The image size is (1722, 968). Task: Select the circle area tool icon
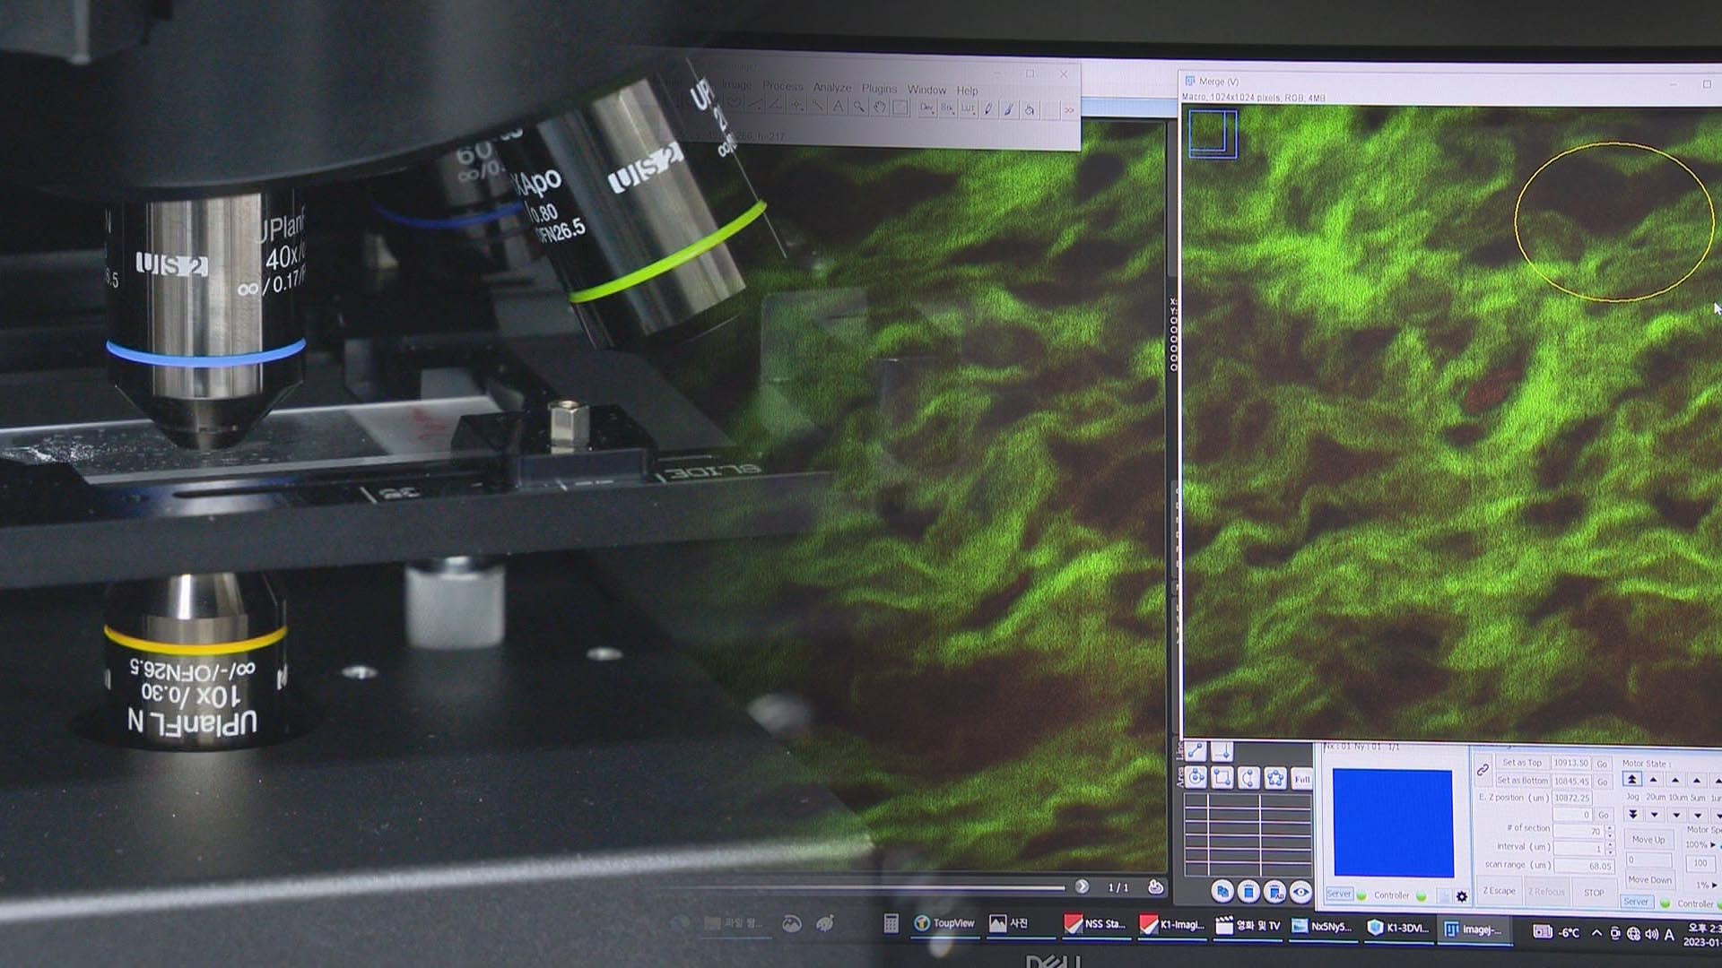click(x=1196, y=777)
